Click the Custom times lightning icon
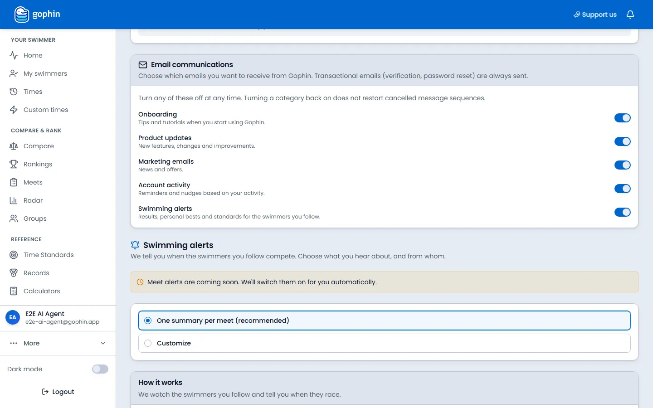The width and height of the screenshot is (653, 408). (14, 110)
